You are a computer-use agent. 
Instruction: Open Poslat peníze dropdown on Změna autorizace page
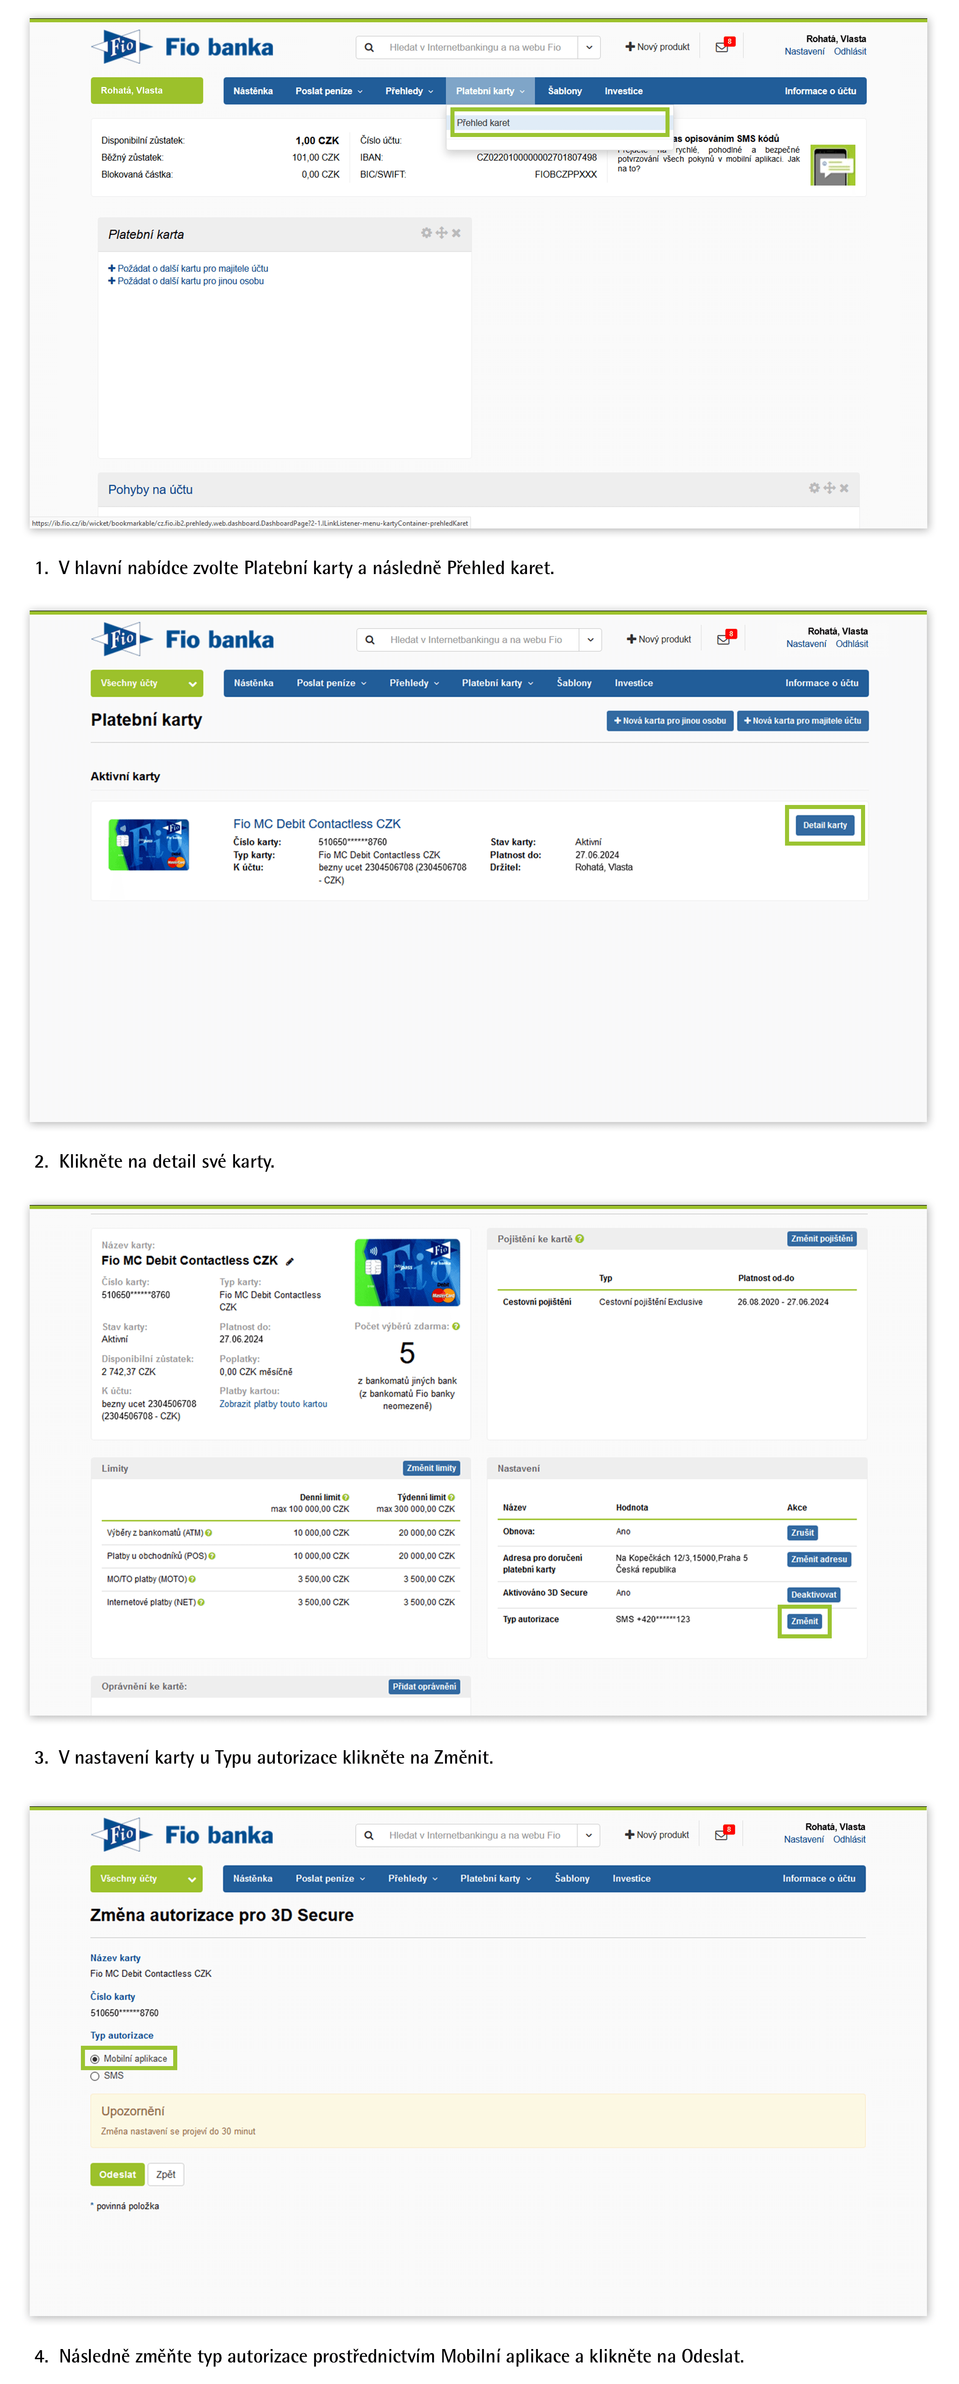point(331,1879)
